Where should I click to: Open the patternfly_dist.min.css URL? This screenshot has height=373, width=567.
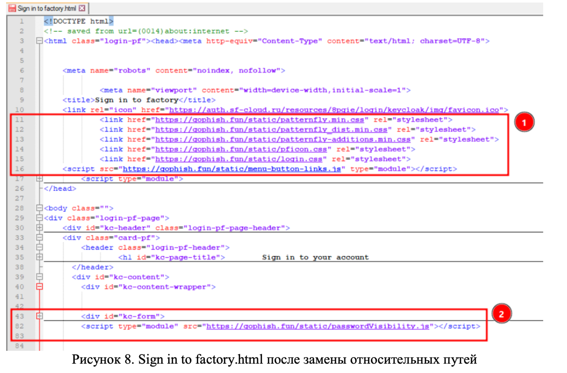(271, 129)
